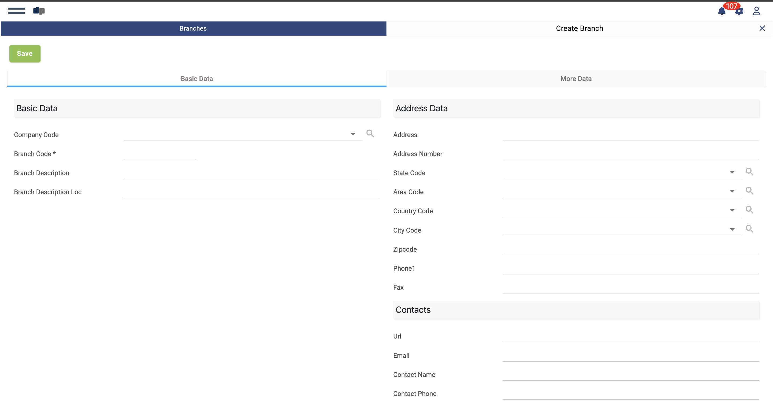Open the notifications bell

point(721,11)
